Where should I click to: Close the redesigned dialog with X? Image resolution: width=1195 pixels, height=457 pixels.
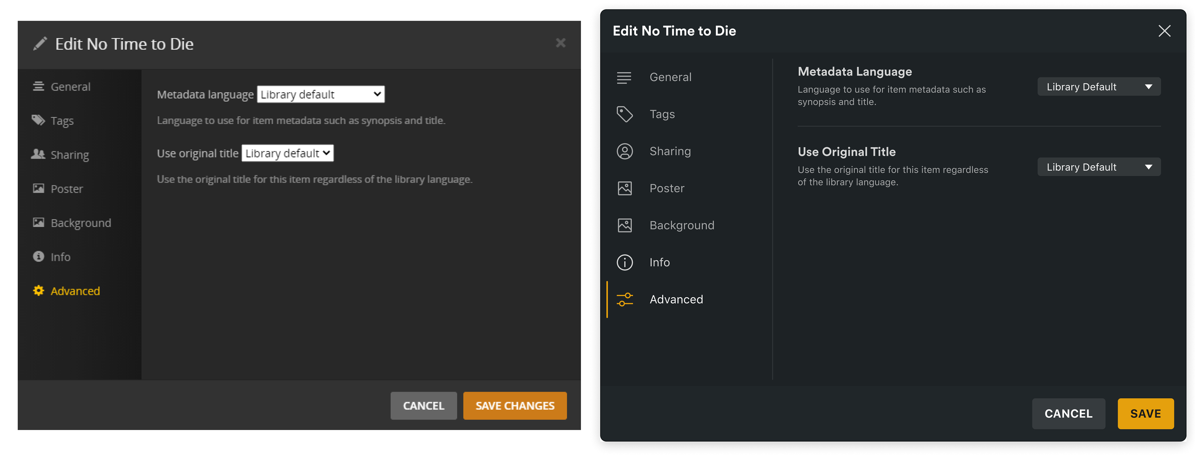[x=1164, y=31]
